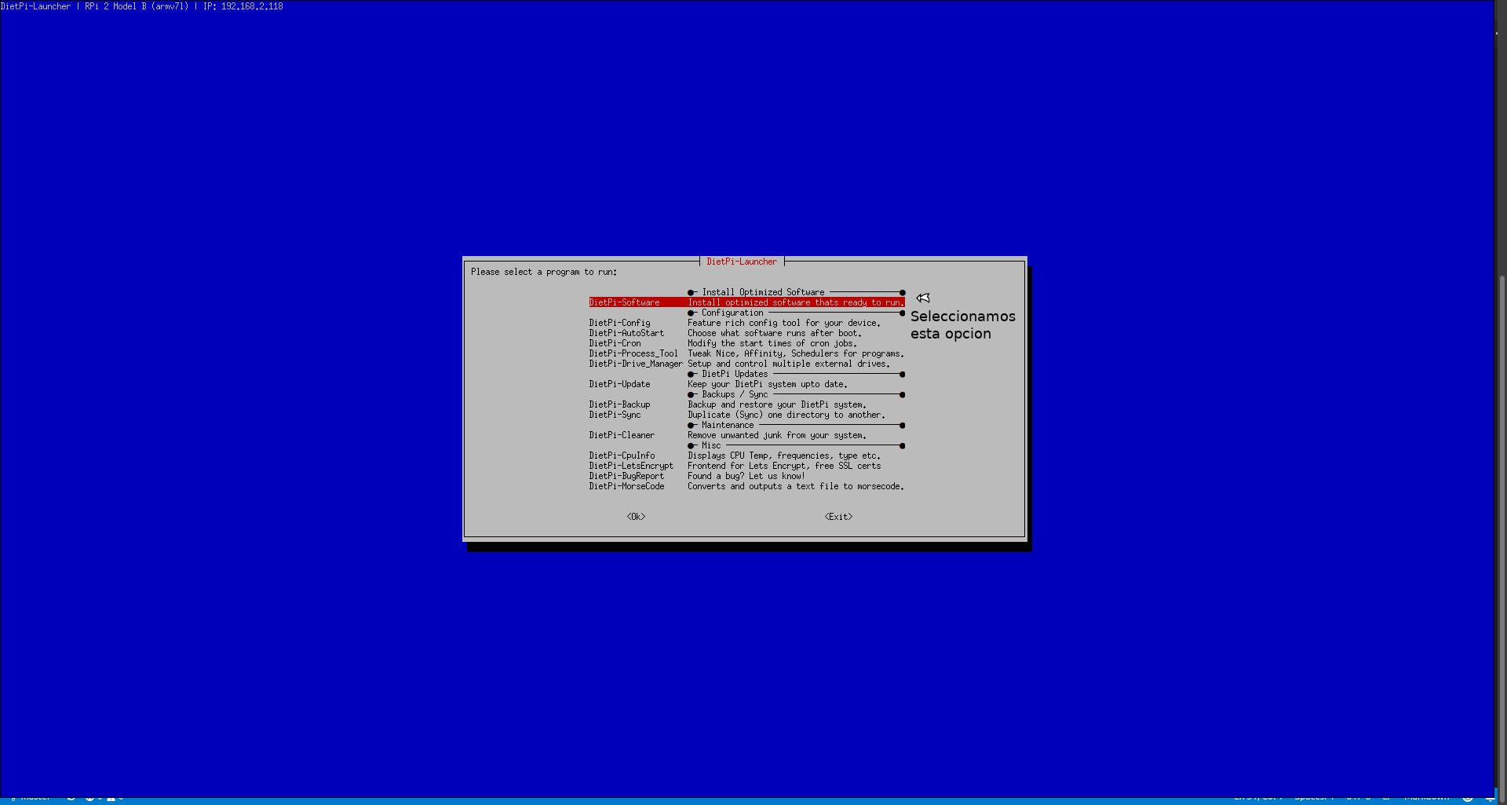The image size is (1507, 805).
Task: Select the highlighted DietPi-Software entry
Action: click(624, 302)
